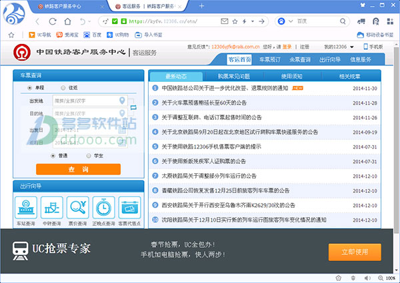Click the go arrow in address bar
The width and height of the screenshot is (400, 283).
coord(261,22)
